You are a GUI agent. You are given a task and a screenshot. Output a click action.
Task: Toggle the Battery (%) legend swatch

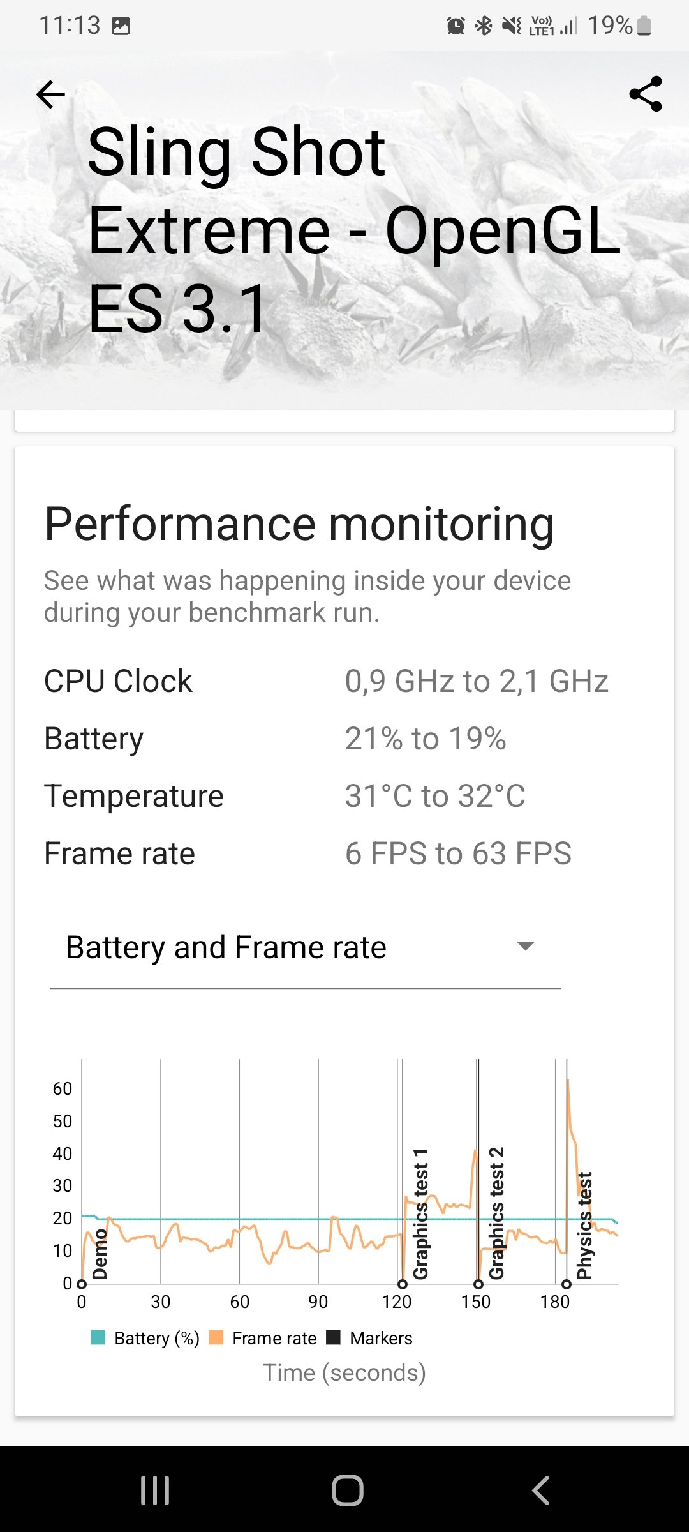click(98, 1338)
